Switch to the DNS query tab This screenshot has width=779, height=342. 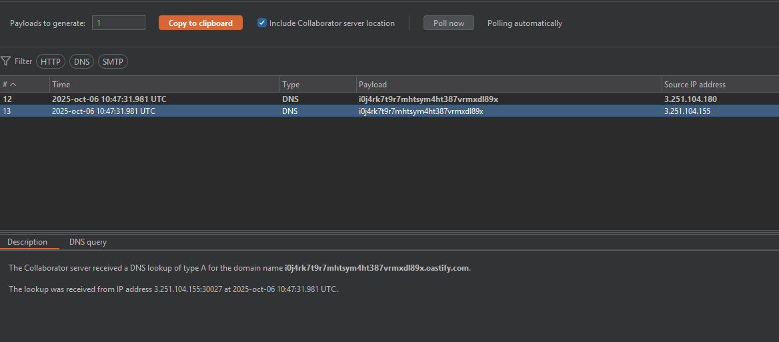pos(88,242)
